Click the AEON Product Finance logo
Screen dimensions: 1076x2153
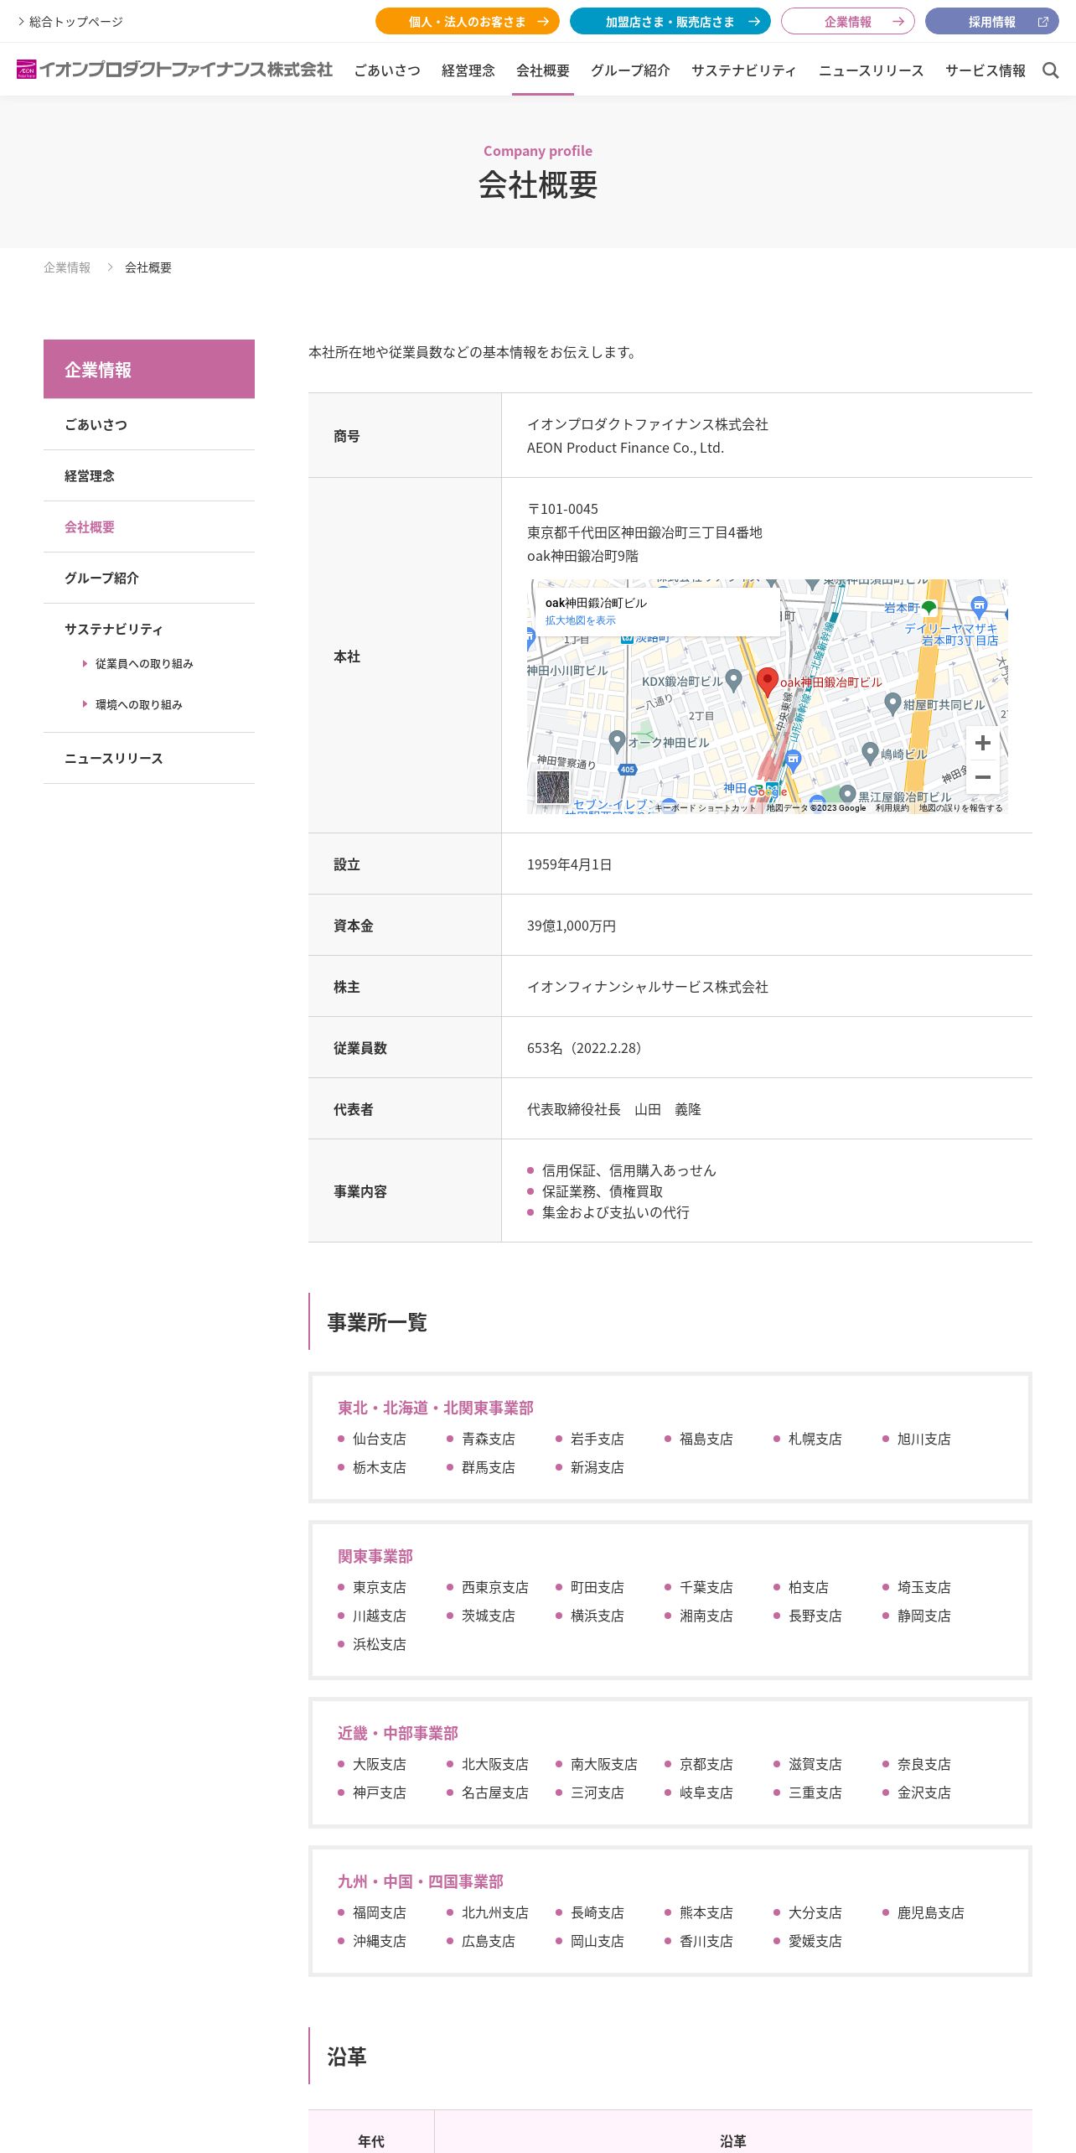[174, 70]
